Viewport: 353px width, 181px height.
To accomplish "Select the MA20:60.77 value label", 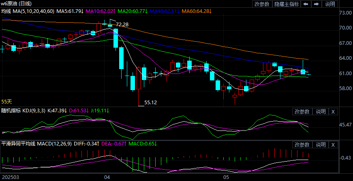I will 133,11.
